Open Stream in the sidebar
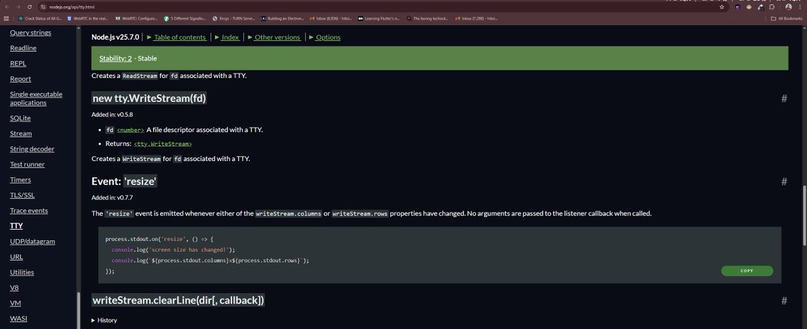Image resolution: width=807 pixels, height=329 pixels. pos(21,134)
